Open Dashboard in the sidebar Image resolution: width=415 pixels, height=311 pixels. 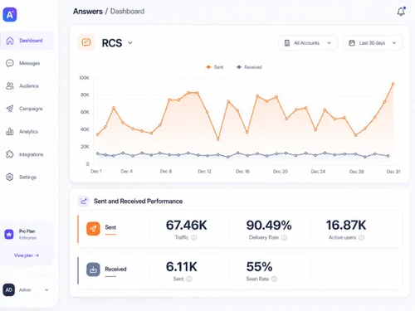[27, 41]
